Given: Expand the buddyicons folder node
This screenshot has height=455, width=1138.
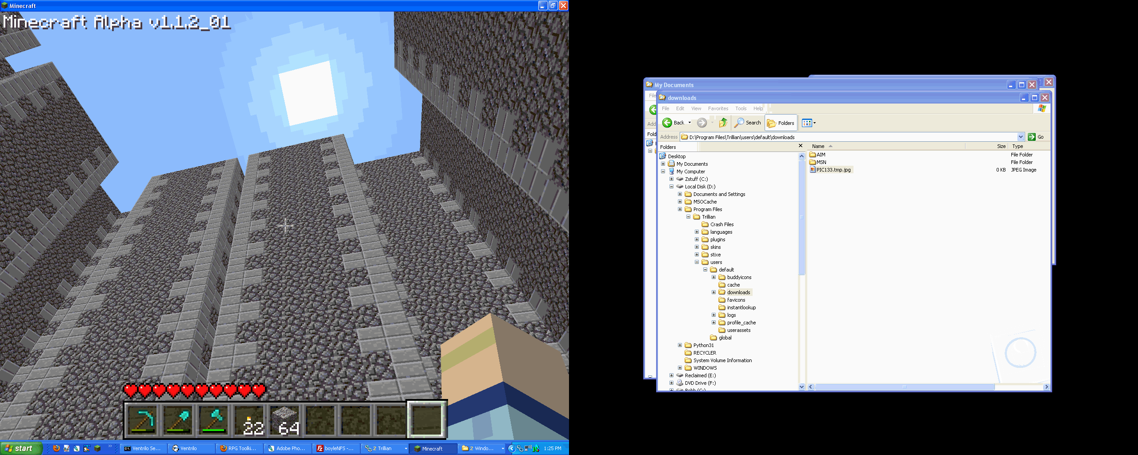Looking at the screenshot, I should (x=713, y=277).
